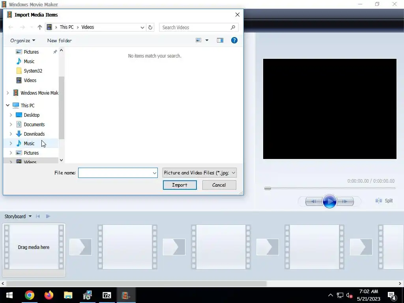Close the Import Media Items dialog
Image resolution: width=404 pixels, height=303 pixels.
coord(237,15)
